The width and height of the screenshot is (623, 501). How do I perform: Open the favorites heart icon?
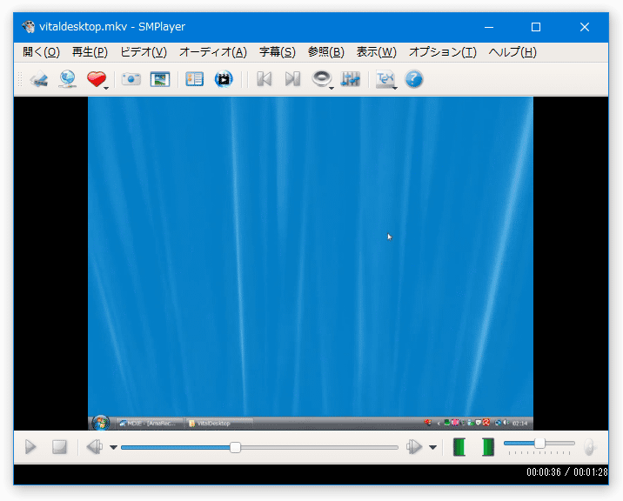click(96, 79)
